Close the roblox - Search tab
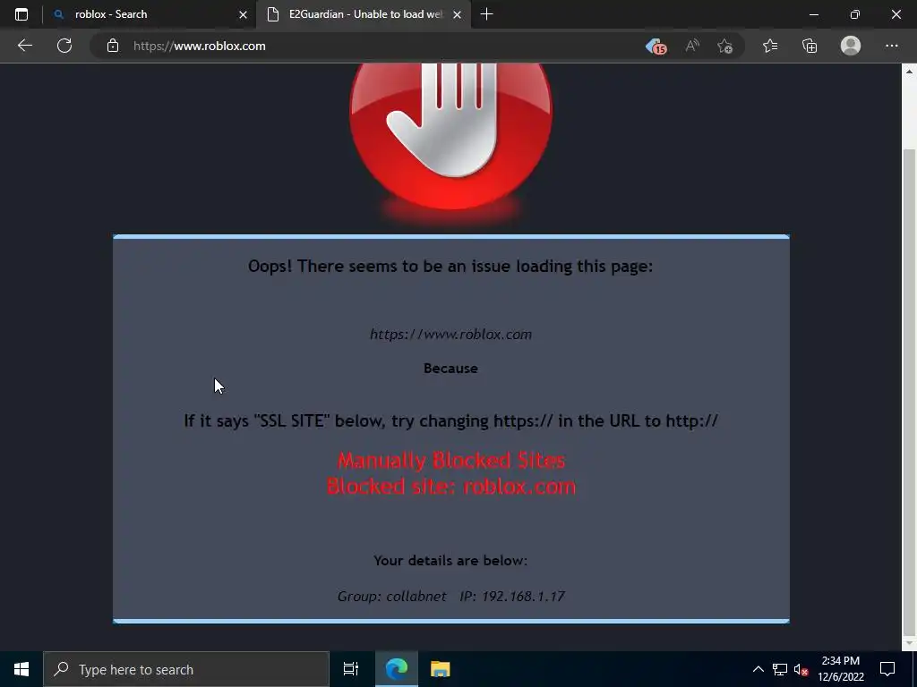 click(x=243, y=14)
